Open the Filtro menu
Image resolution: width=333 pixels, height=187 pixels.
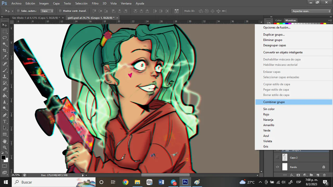(x=95, y=3)
